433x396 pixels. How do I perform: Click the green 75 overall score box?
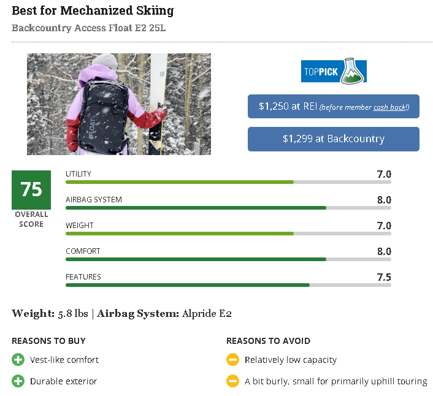pyautogui.click(x=31, y=190)
